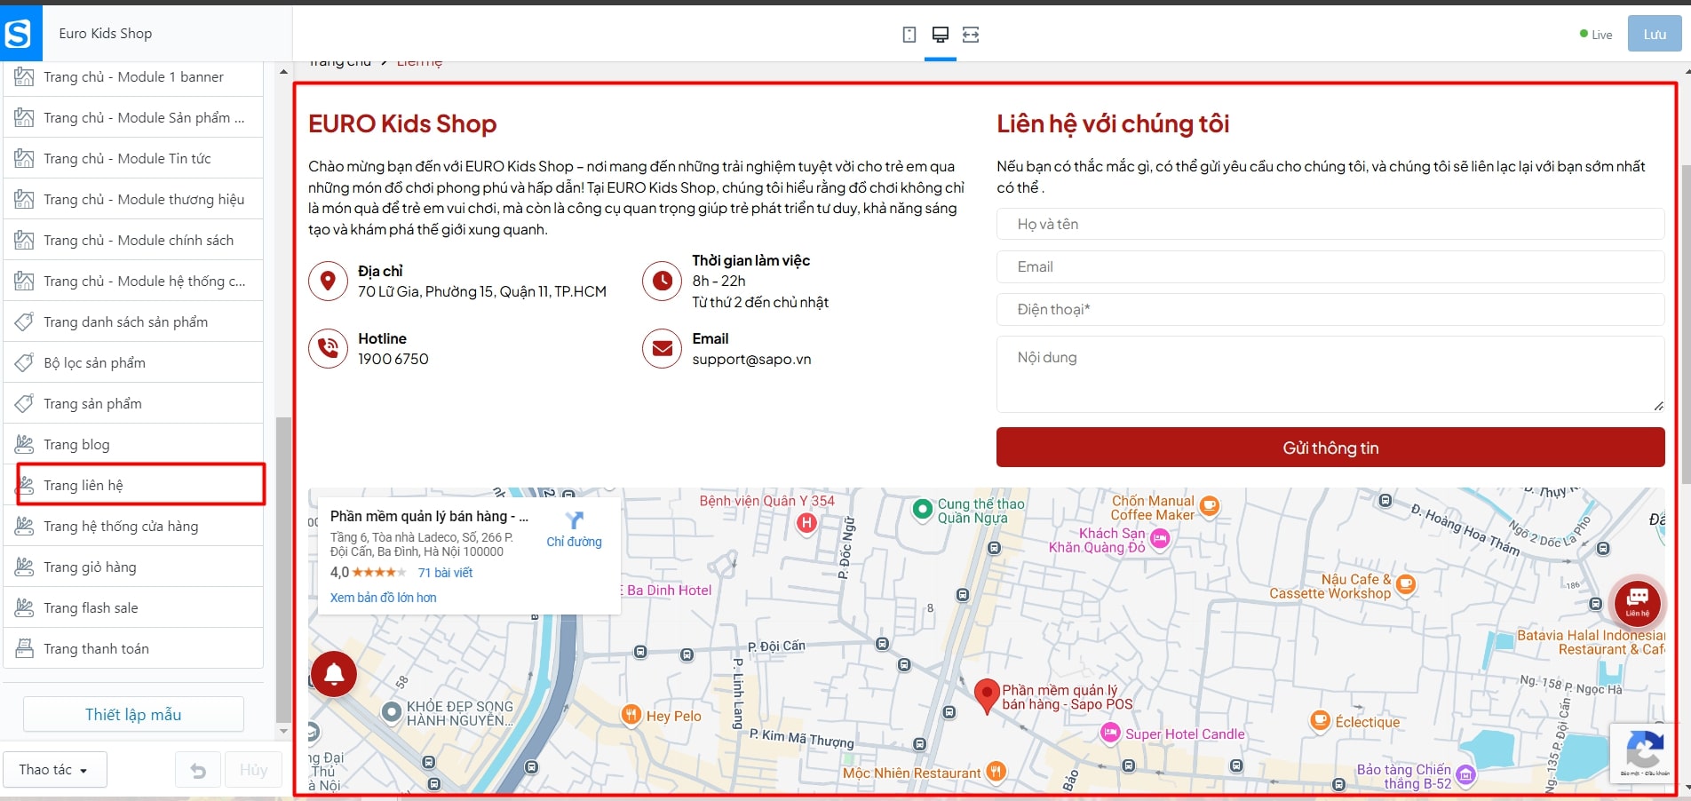
Task: Open Trang chủ - Module Sản phẩm section
Action: [133, 117]
